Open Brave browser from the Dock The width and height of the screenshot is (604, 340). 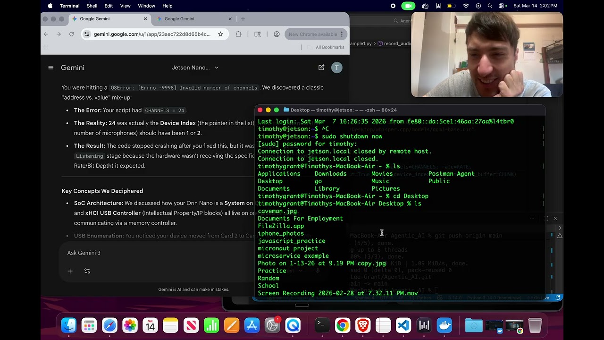tap(363, 325)
